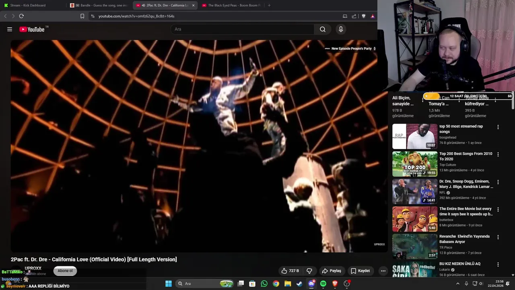Screen dimensions: 515x290
Task: Open File Explorer from taskbar
Action: [x=288, y=284]
